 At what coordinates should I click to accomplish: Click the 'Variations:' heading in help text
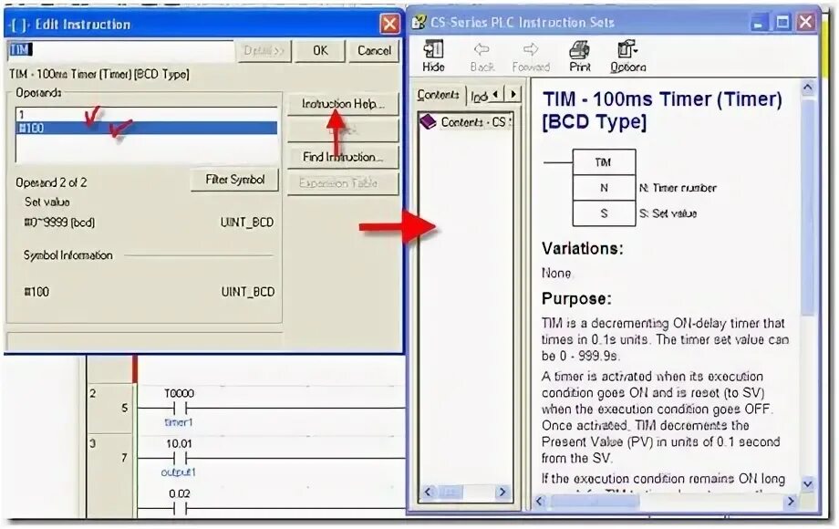pos(582,249)
